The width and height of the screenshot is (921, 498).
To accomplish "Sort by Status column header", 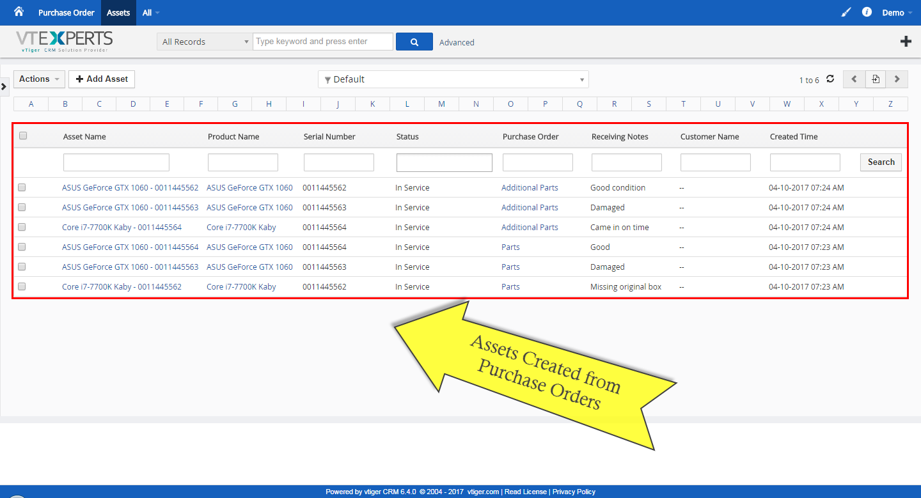I will [407, 137].
